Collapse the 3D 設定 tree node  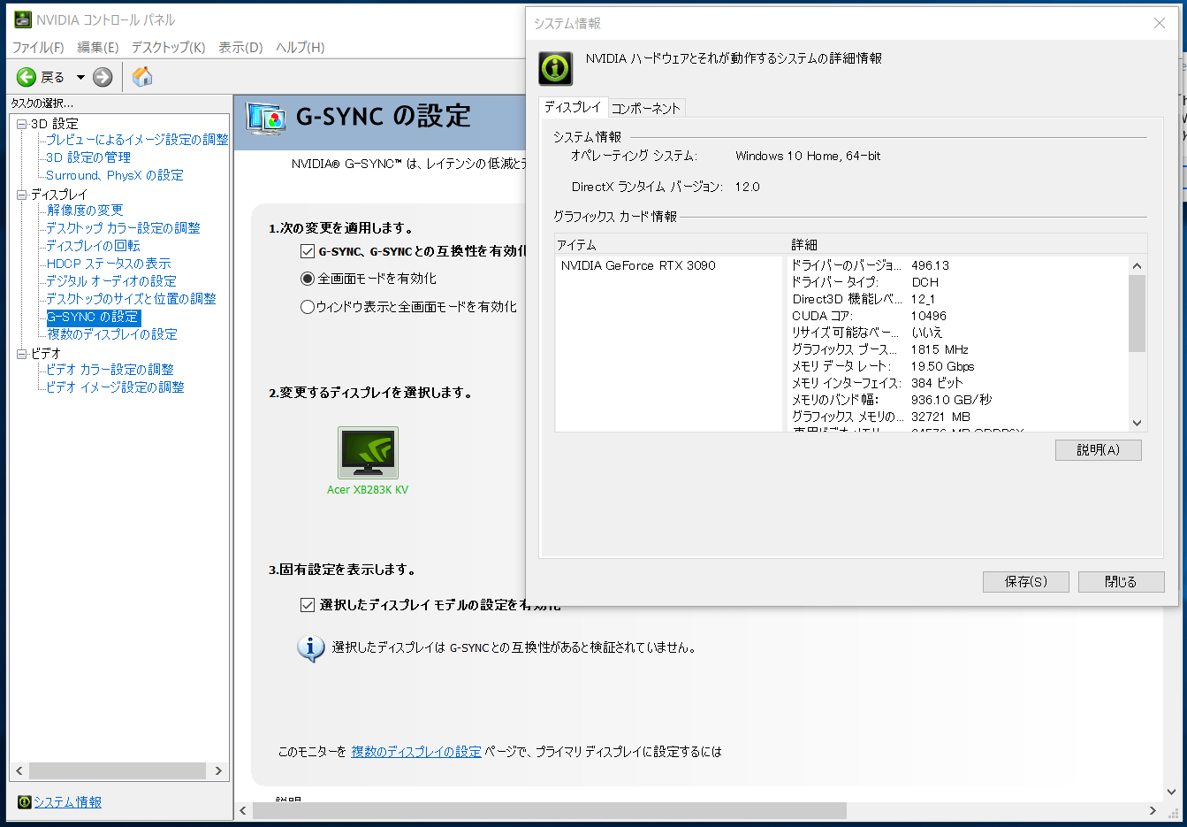tap(22, 124)
